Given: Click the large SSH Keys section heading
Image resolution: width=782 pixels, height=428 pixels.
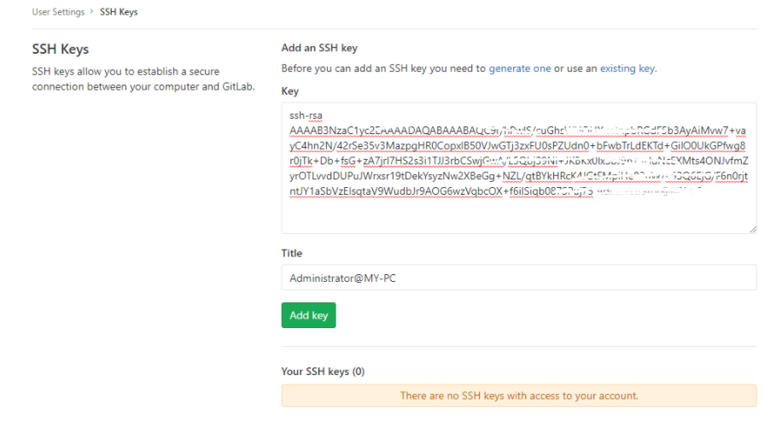Looking at the screenshot, I should click(x=61, y=50).
